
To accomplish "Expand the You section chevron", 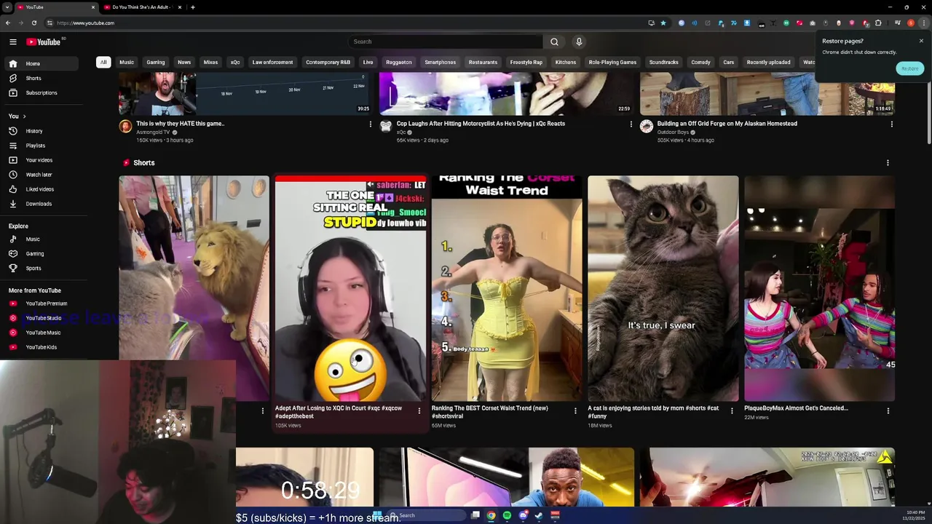I will (x=24, y=116).
